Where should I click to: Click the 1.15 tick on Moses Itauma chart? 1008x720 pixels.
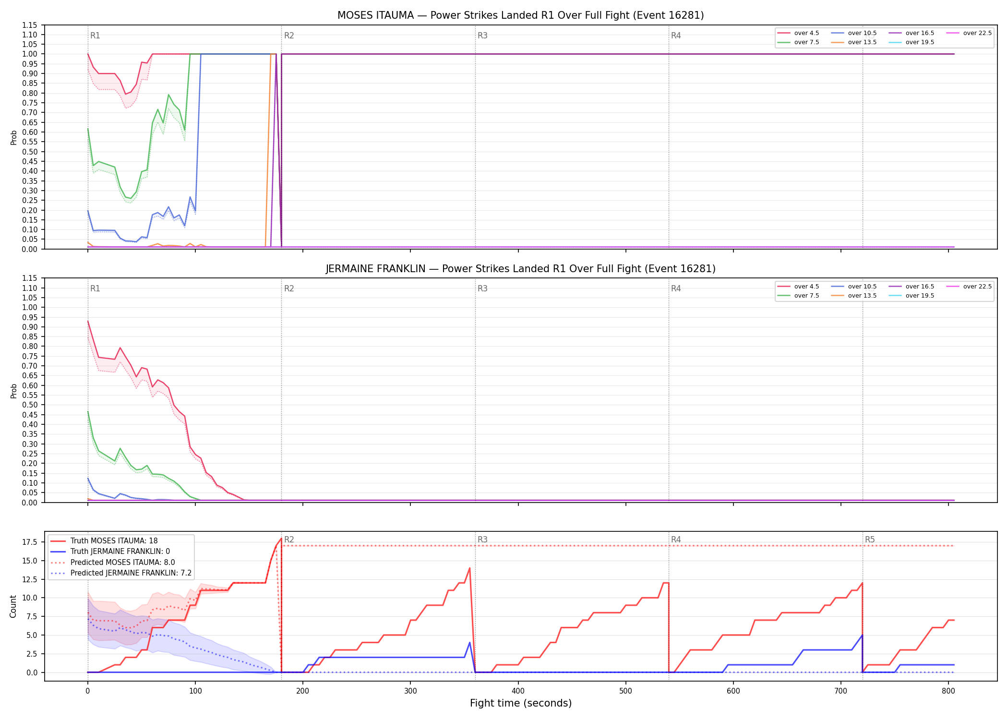pyautogui.click(x=30, y=25)
